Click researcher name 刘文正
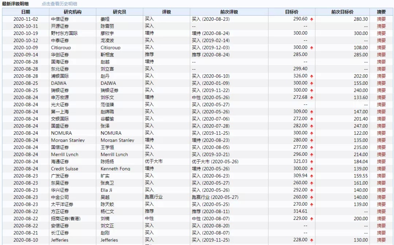Screen dimensions: 394x245 point(107,226)
